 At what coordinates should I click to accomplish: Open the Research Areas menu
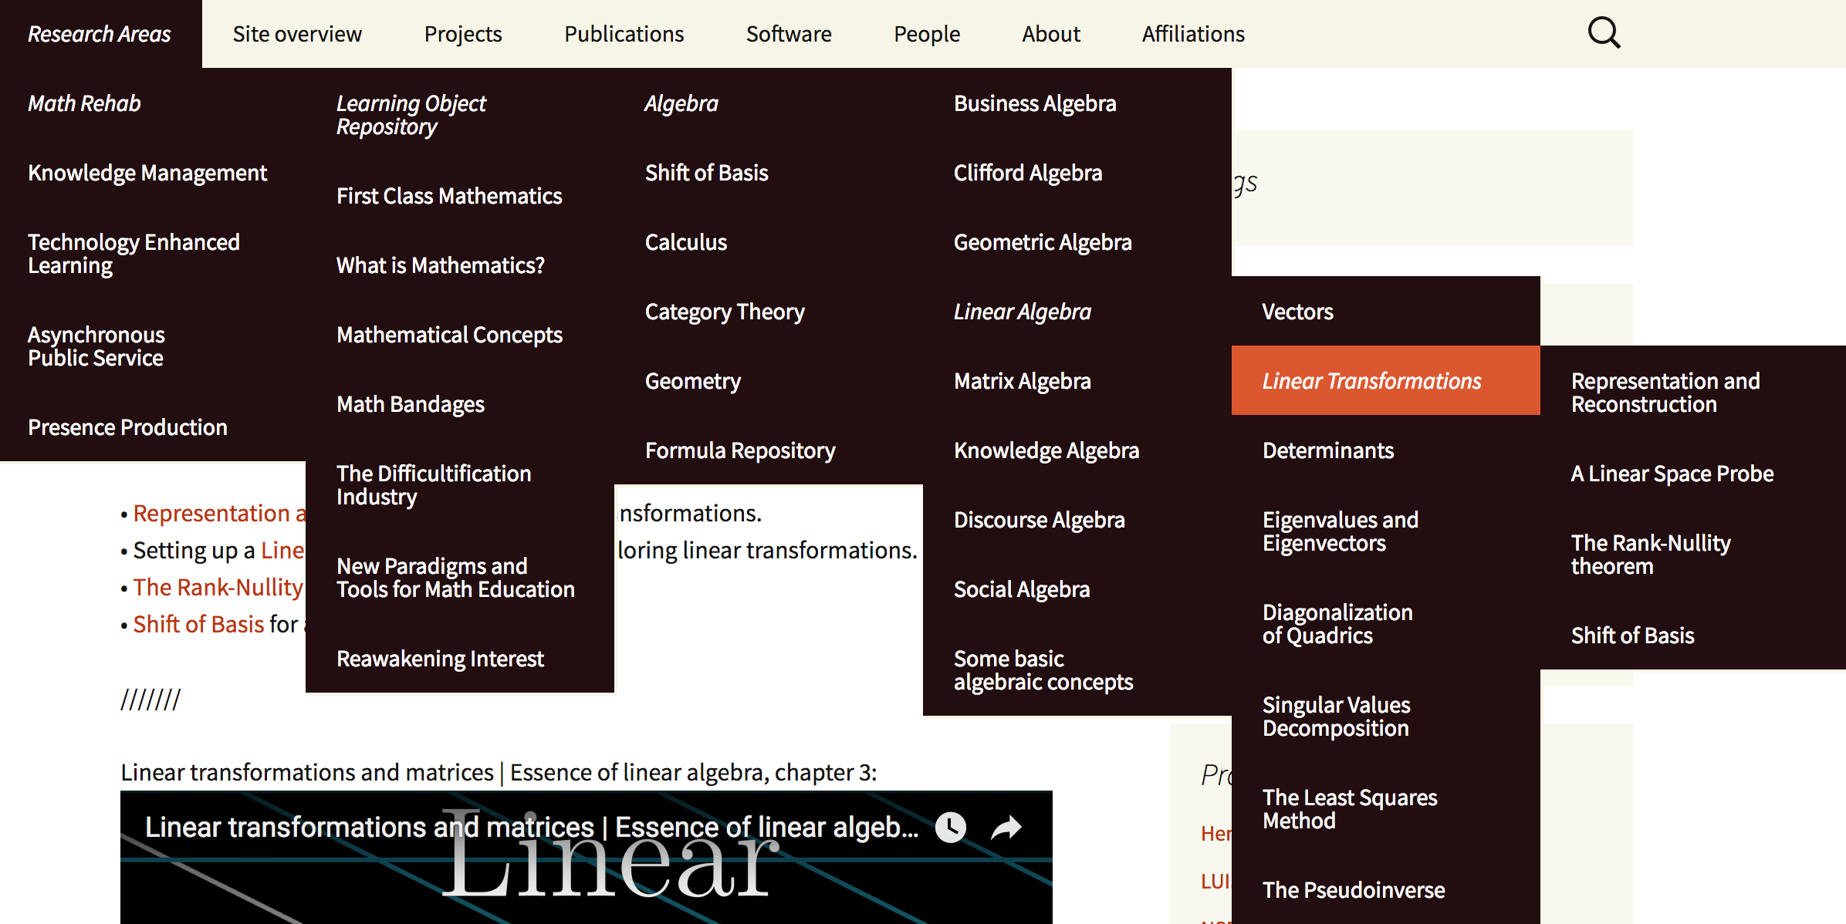pyautogui.click(x=100, y=34)
